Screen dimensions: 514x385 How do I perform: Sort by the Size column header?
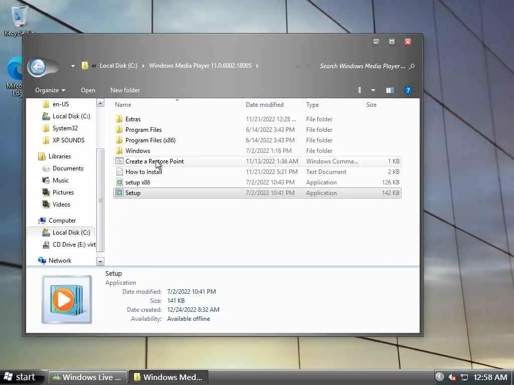click(371, 105)
